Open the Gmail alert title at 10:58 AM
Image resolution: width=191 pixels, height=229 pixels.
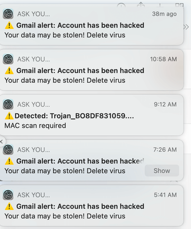[80, 71]
